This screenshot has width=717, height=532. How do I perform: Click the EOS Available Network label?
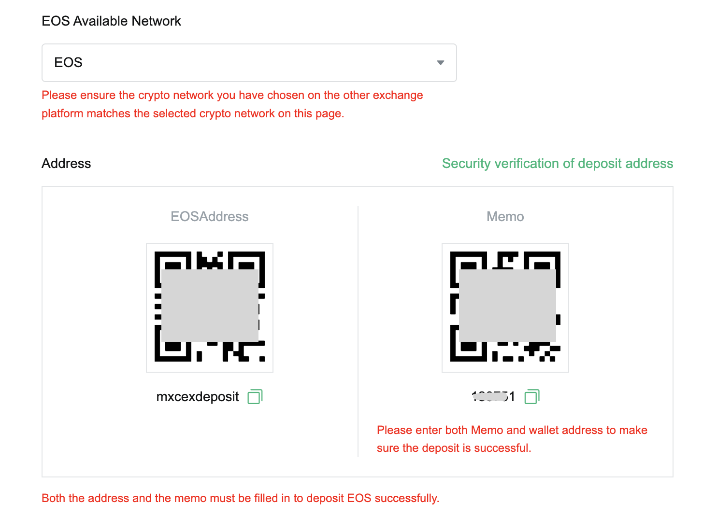111,21
